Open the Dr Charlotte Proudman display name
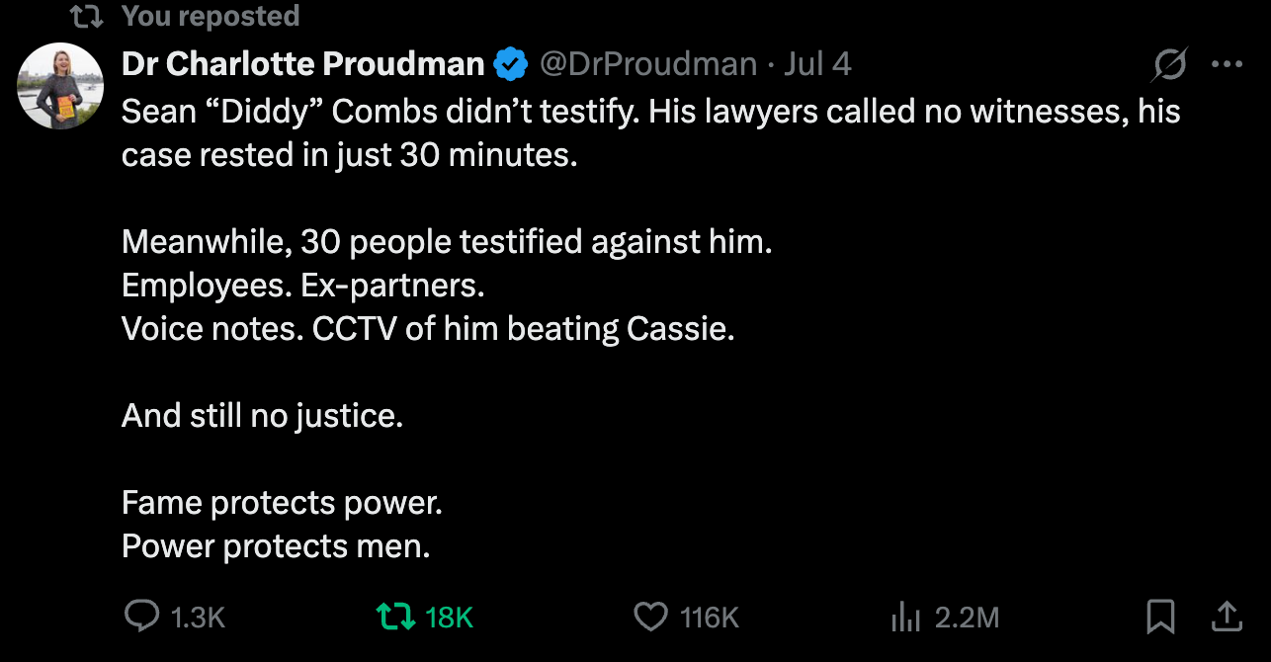The width and height of the screenshot is (1271, 662). point(303,64)
